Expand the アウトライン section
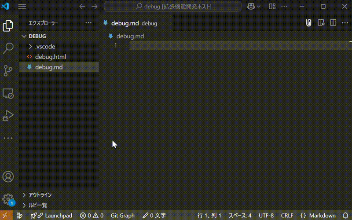Viewport: 352px width, 220px height. (59, 195)
